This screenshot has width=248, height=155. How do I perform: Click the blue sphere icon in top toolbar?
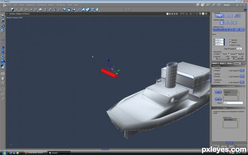pos(64,10)
